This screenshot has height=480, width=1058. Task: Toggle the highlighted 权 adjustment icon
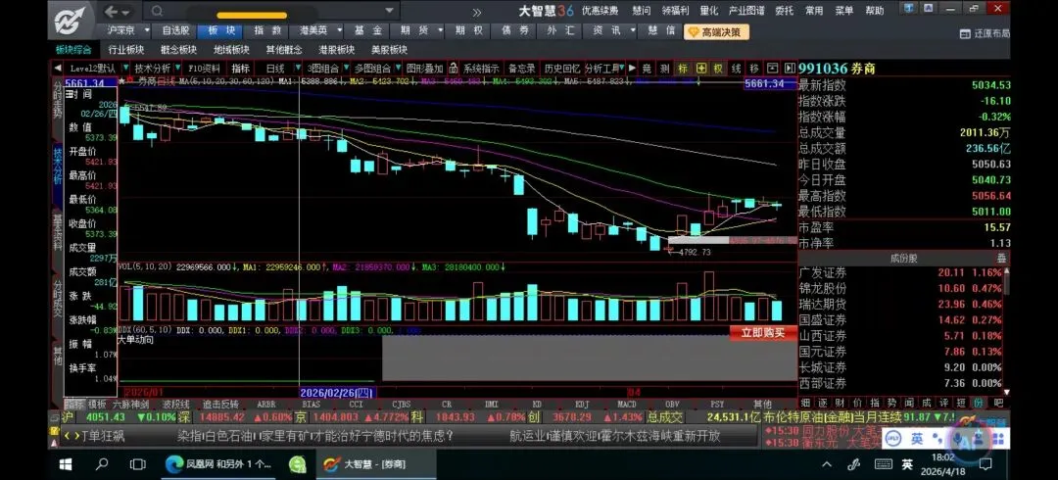point(718,69)
